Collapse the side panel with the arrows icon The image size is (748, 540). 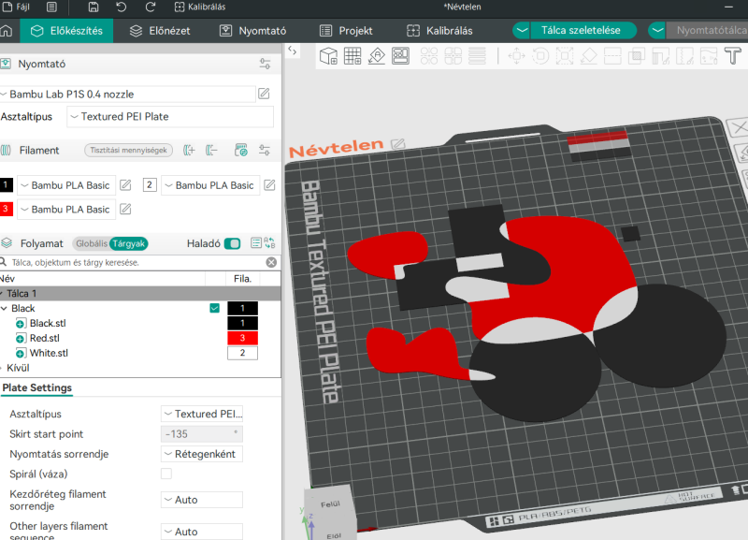[293, 51]
